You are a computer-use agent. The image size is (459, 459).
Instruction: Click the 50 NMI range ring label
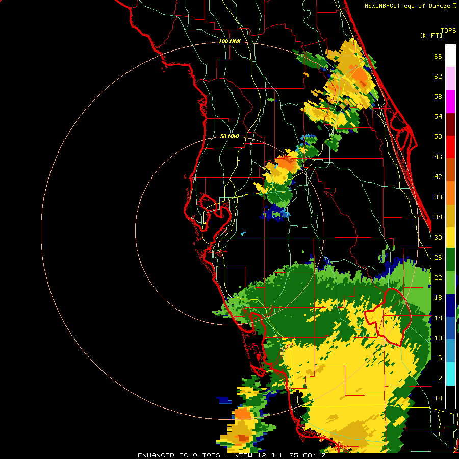tap(229, 136)
